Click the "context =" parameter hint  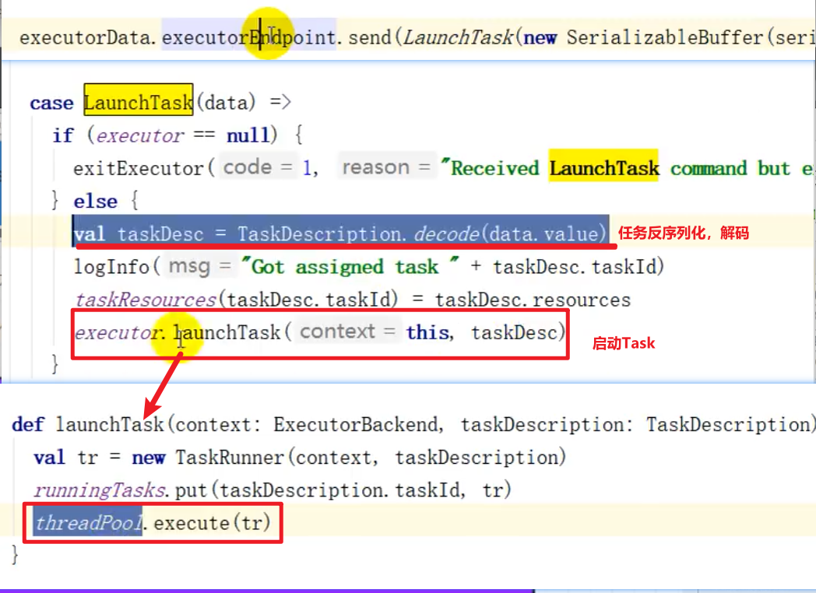(348, 332)
